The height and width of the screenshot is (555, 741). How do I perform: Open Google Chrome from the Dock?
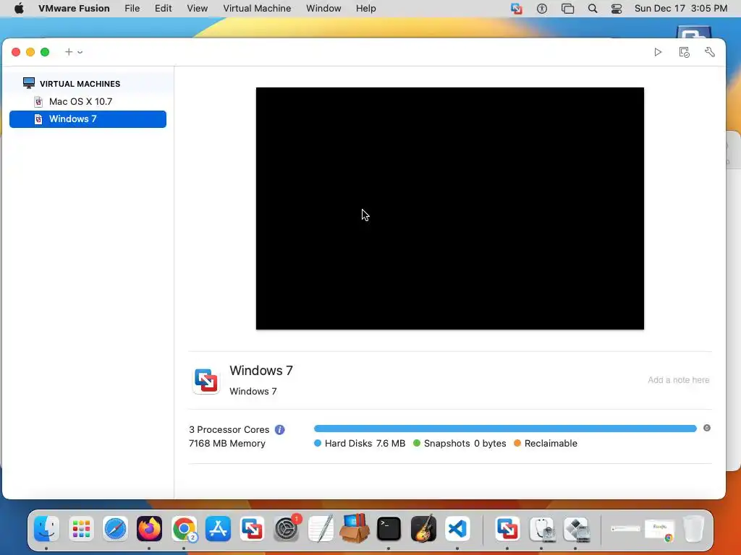point(184,528)
